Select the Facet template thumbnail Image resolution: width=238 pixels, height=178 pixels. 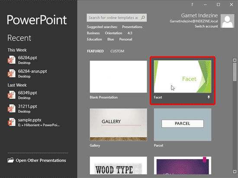183,77
